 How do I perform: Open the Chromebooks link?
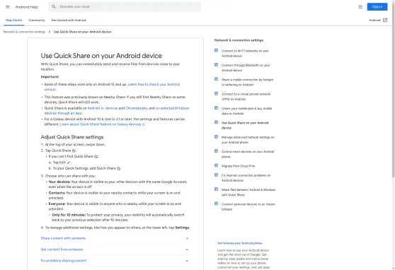[137, 108]
